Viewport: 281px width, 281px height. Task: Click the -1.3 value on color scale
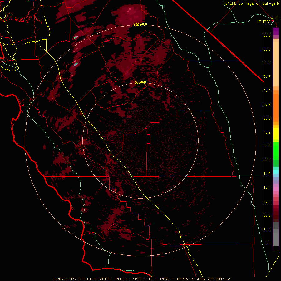pyautogui.click(x=266, y=229)
